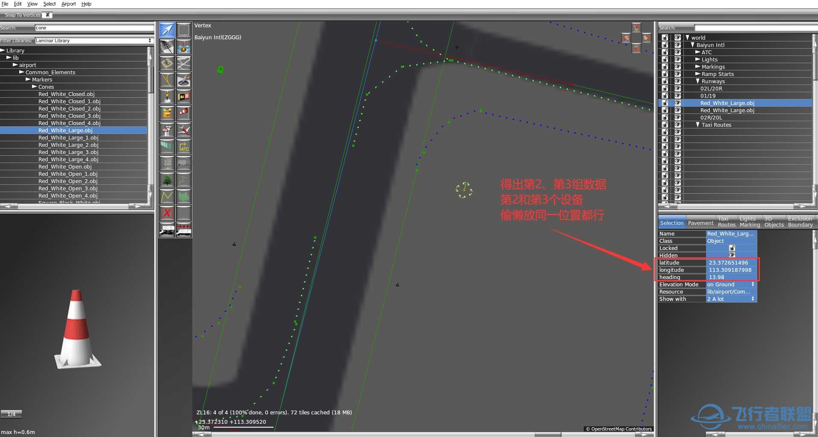
Task: Select the Exclusion zone red X tool
Action: tap(167, 213)
